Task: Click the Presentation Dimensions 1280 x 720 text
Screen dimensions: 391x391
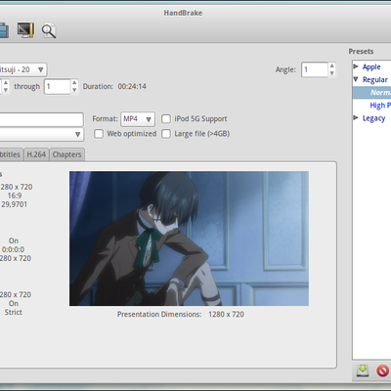Action: 181,315
